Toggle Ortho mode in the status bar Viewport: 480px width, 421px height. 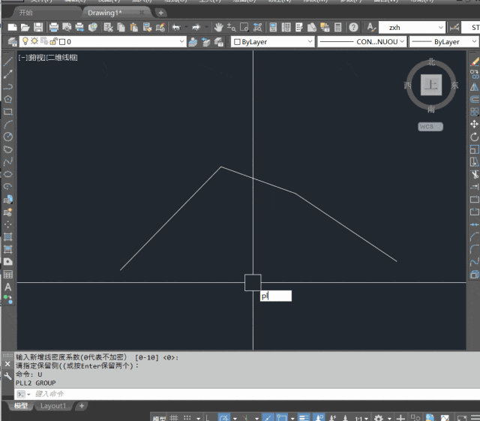click(x=208, y=418)
